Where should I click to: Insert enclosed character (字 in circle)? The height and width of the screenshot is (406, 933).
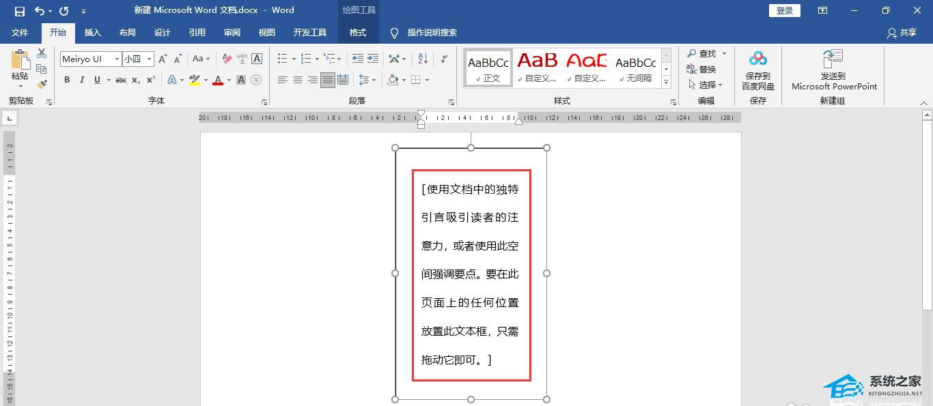coord(256,80)
